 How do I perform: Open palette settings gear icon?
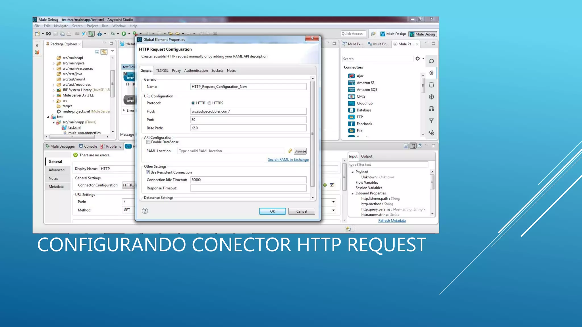click(x=417, y=59)
